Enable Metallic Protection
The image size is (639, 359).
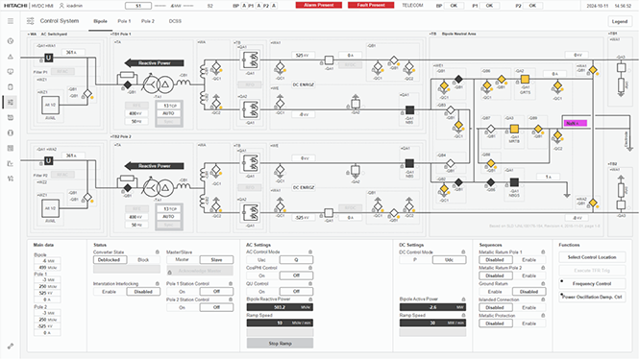pyautogui.click(x=528, y=323)
